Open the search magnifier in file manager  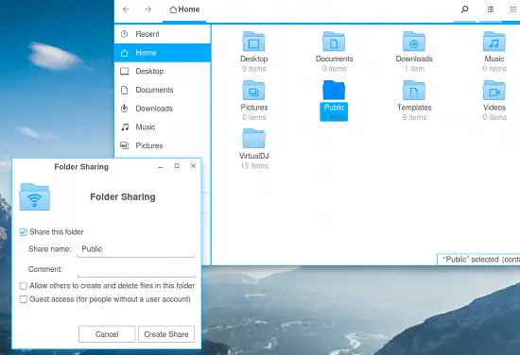tap(464, 9)
